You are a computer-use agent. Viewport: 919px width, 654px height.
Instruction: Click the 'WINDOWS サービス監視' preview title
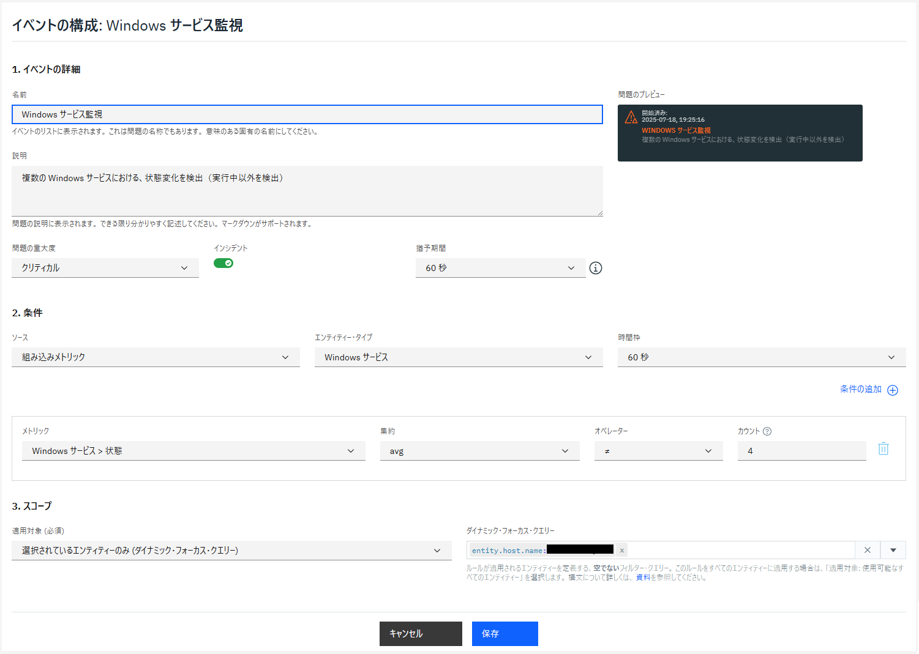[676, 130]
